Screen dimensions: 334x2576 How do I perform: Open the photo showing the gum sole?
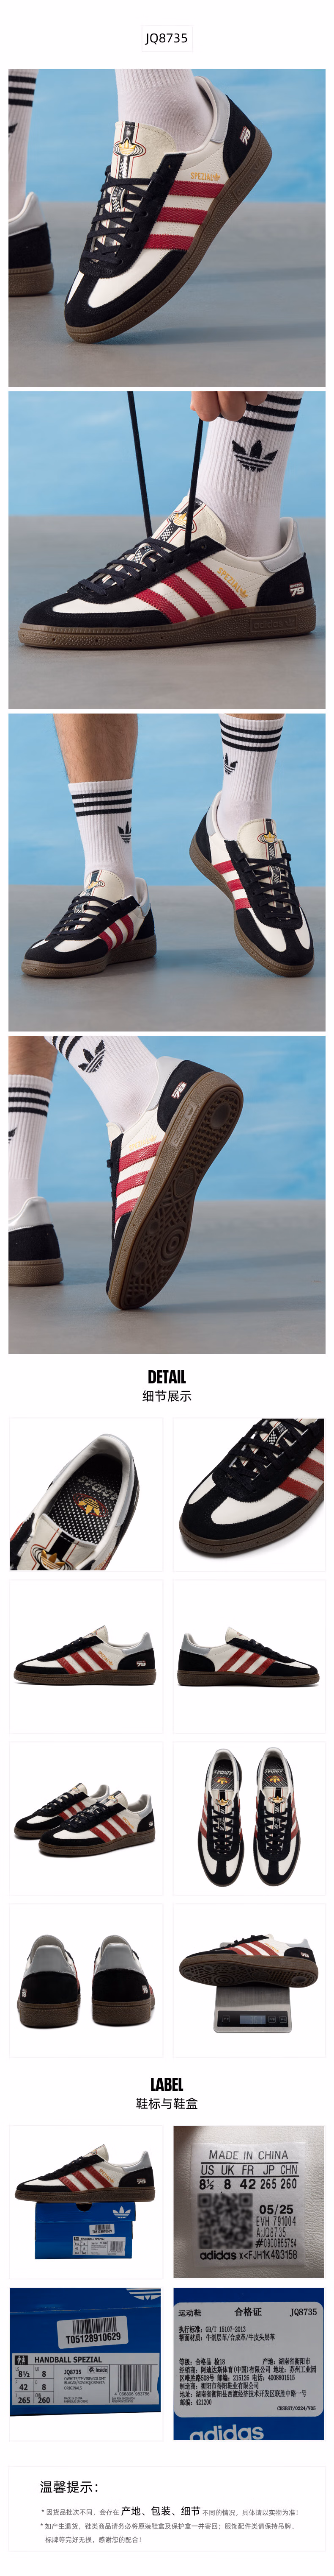(167, 1194)
